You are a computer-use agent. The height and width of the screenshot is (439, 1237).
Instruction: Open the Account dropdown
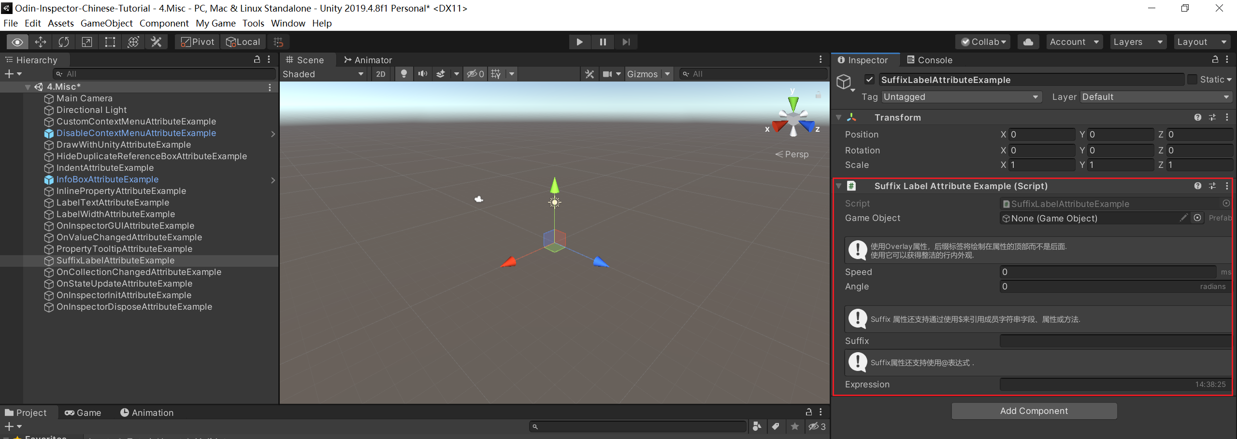click(x=1075, y=42)
